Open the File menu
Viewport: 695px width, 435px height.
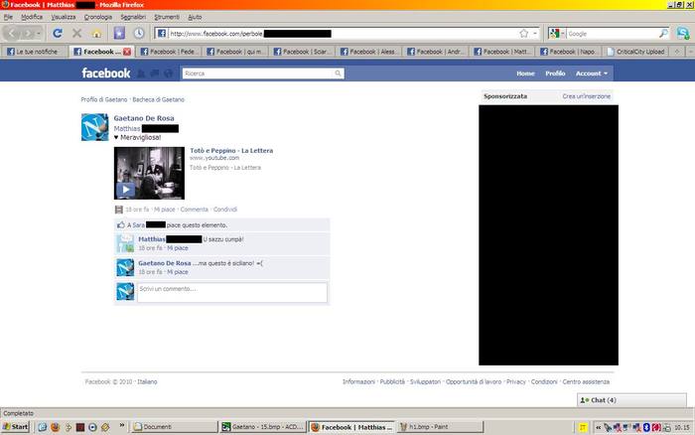tap(8, 17)
